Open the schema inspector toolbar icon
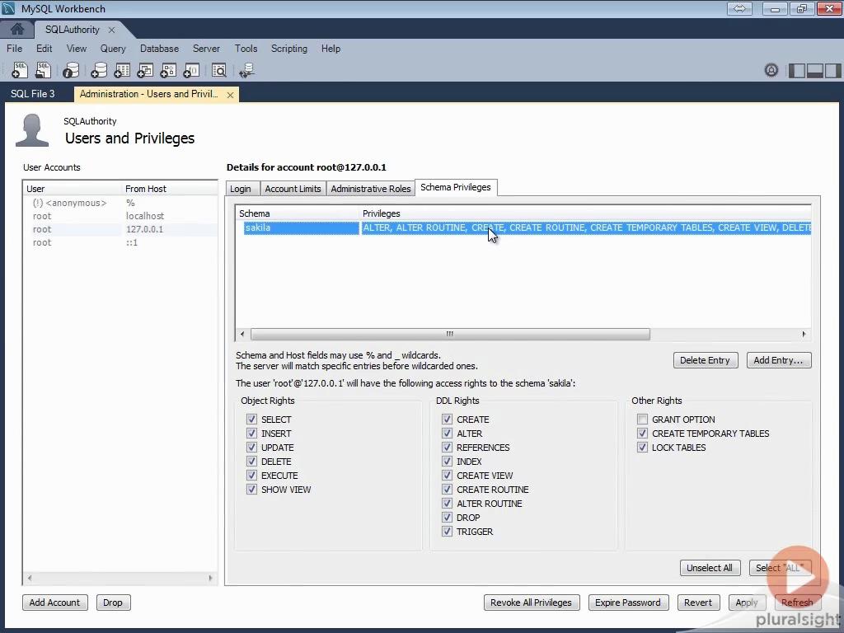Viewport: 844px width, 633px height. click(71, 71)
